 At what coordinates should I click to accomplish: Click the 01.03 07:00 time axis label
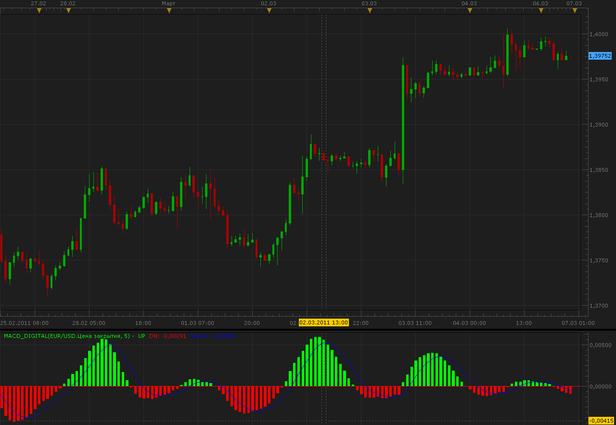tap(198, 323)
